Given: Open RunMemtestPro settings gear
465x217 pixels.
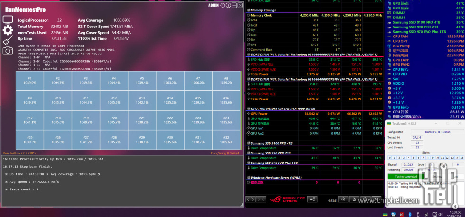Looking at the screenshot, I should (x=8, y=30).
